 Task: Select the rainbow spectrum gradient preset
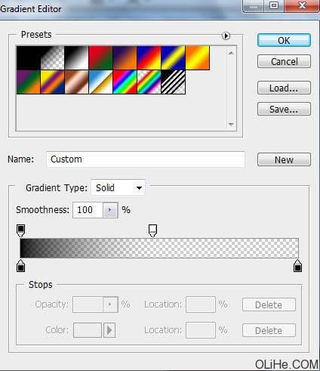[x=125, y=82]
